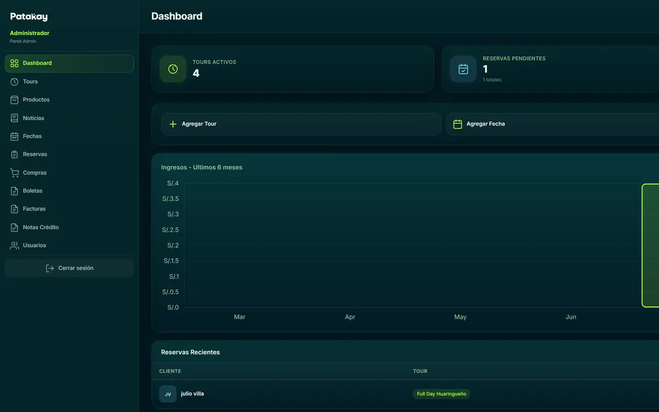Open the Usuarios page

[x=69, y=246]
